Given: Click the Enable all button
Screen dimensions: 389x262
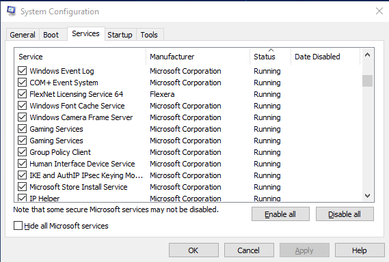Looking at the screenshot, I should (280, 214).
